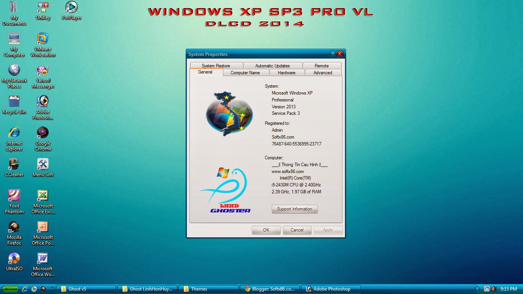Click the Version 2013 text
This screenshot has width=523, height=294.
pos(284,107)
